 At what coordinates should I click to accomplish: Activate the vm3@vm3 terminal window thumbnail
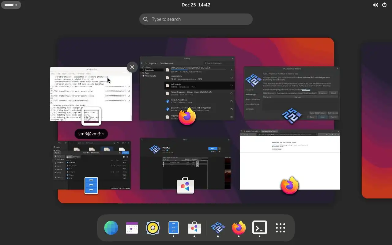pyautogui.click(x=91, y=94)
